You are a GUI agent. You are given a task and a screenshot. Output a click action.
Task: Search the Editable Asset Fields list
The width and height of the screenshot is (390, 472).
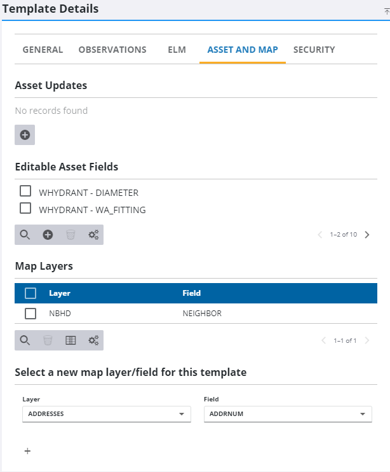click(25, 235)
